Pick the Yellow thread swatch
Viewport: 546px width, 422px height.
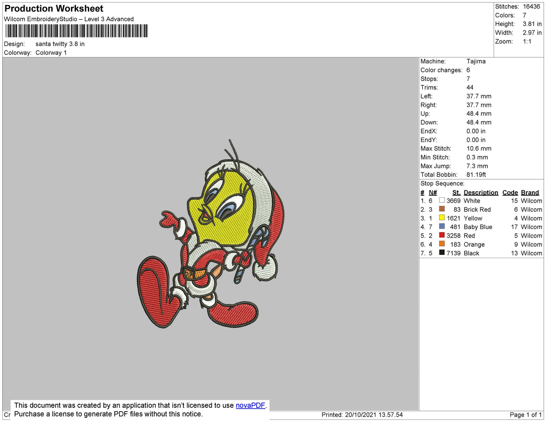[x=442, y=218]
